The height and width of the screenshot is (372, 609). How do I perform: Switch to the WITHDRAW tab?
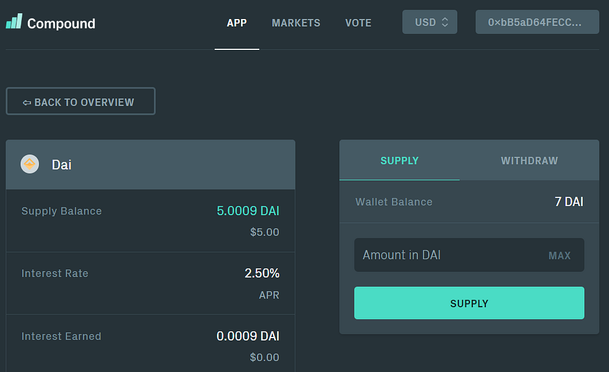point(529,160)
